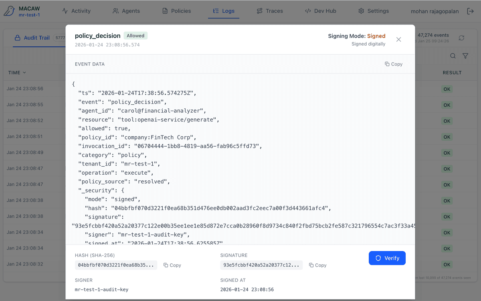The height and width of the screenshot is (301, 481).
Task: Copy the SHA-256 hash value
Action: (x=172, y=265)
